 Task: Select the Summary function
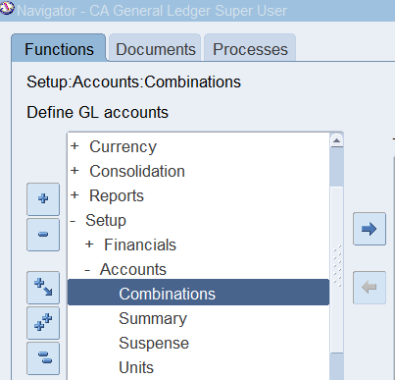pyautogui.click(x=153, y=318)
